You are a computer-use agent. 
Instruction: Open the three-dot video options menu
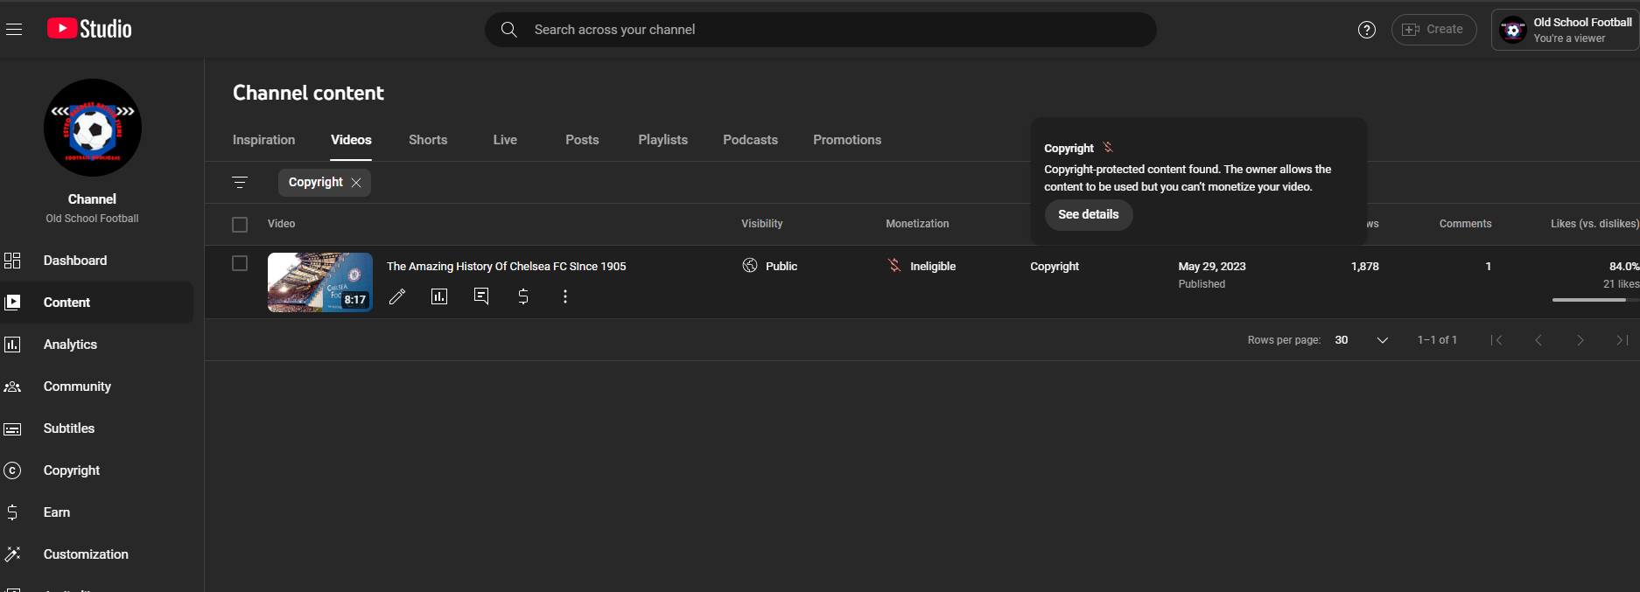click(565, 296)
